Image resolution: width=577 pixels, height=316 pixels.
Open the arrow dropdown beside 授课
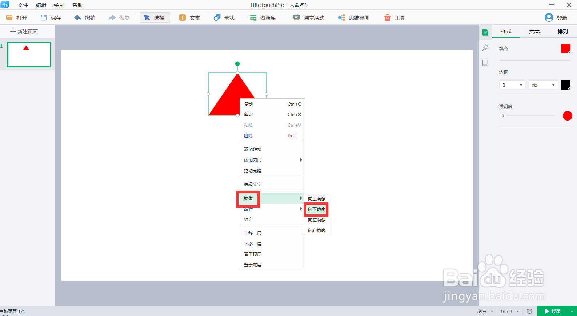[x=572, y=311]
